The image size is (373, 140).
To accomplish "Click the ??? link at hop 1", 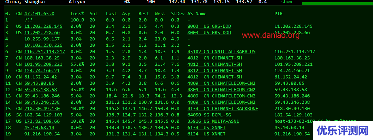I will 28,20.
